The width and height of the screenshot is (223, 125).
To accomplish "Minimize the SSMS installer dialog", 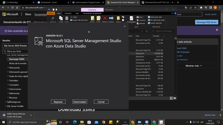I will 125,26.
